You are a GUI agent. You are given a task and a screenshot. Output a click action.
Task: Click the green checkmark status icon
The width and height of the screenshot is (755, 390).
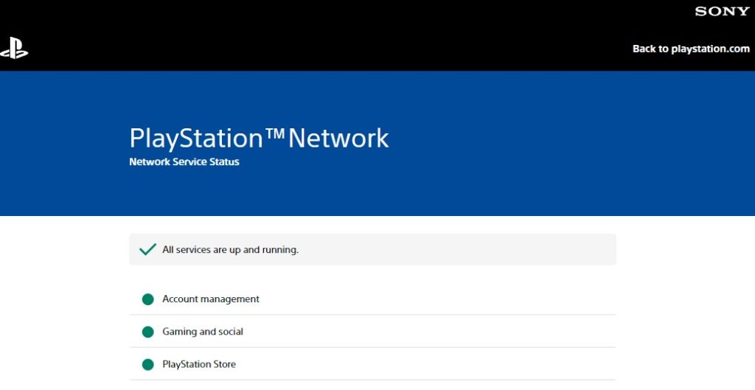(x=147, y=249)
